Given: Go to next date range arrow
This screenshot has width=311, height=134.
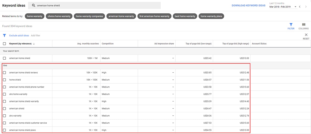Looking at the screenshot, I should [x=306, y=6].
